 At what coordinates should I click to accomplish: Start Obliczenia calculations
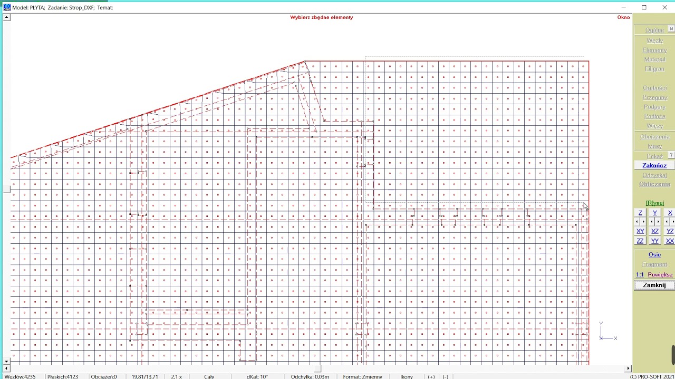click(x=654, y=184)
